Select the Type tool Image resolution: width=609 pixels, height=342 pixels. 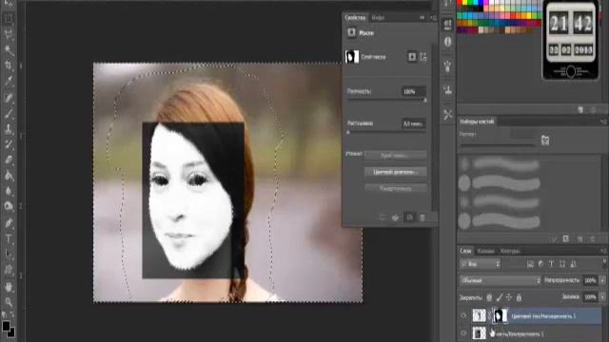click(9, 238)
